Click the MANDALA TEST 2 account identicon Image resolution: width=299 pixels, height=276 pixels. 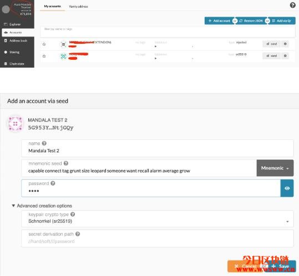point(16,124)
